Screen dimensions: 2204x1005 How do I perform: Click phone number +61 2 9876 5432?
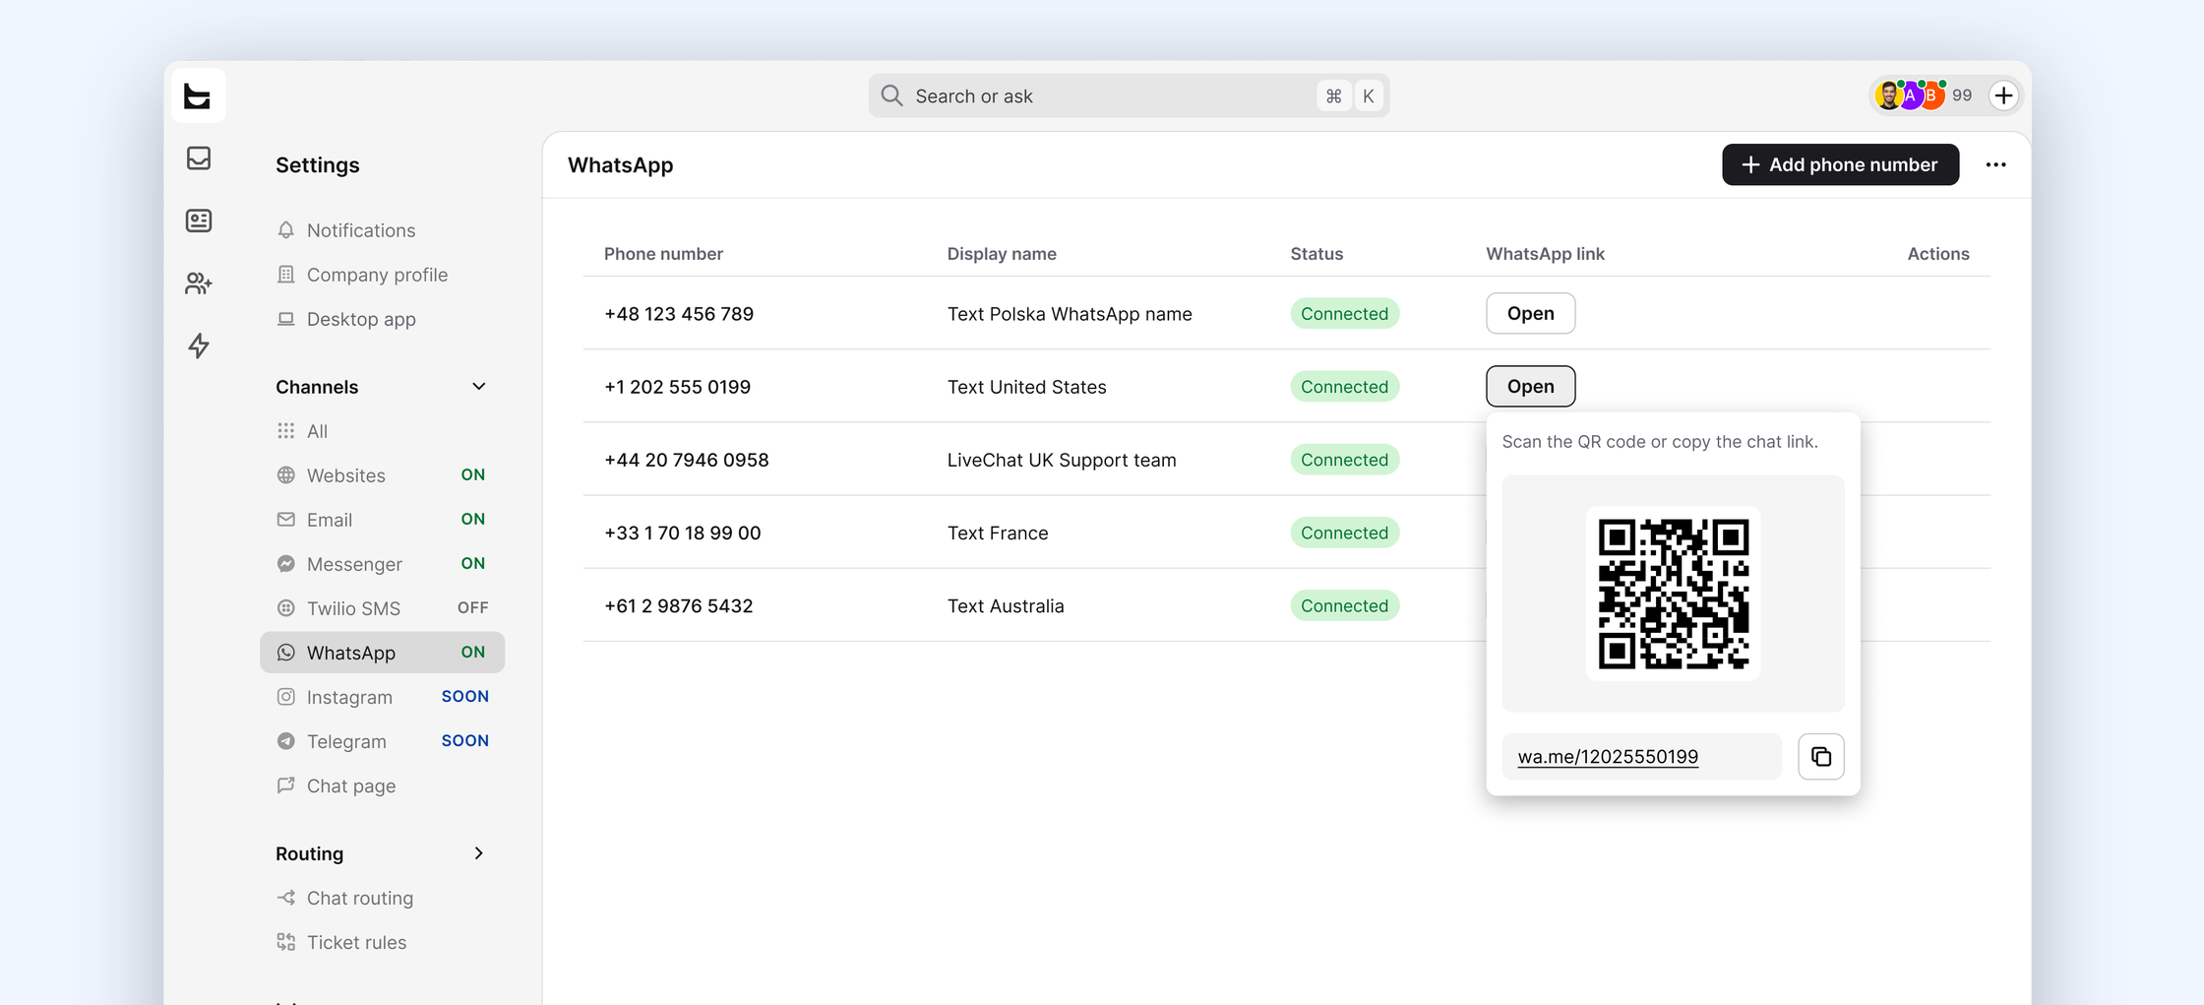[679, 605]
